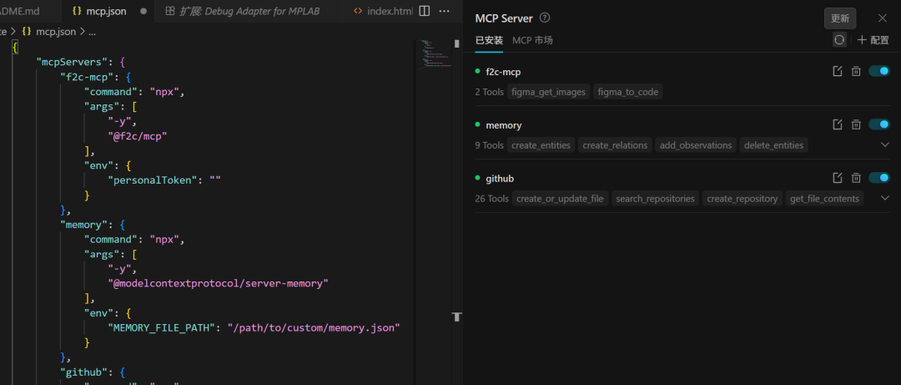The height and width of the screenshot is (385, 901).
Task: Turn off the memory server toggle
Action: pos(879,124)
